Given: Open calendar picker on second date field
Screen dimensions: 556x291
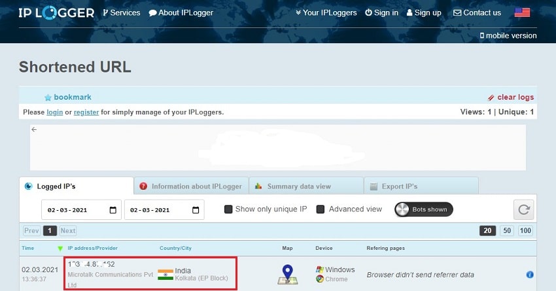Looking at the screenshot, I should (x=196, y=210).
